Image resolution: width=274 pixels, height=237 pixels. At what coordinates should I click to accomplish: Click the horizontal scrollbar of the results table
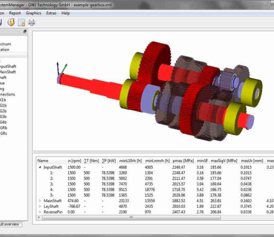(131, 218)
